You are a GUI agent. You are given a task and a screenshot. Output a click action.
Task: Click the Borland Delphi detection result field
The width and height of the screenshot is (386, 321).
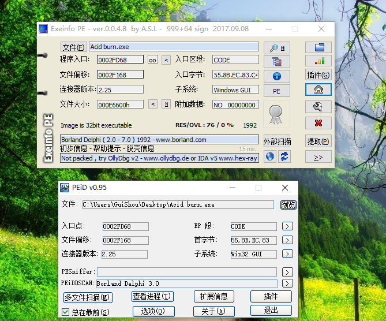(x=159, y=140)
